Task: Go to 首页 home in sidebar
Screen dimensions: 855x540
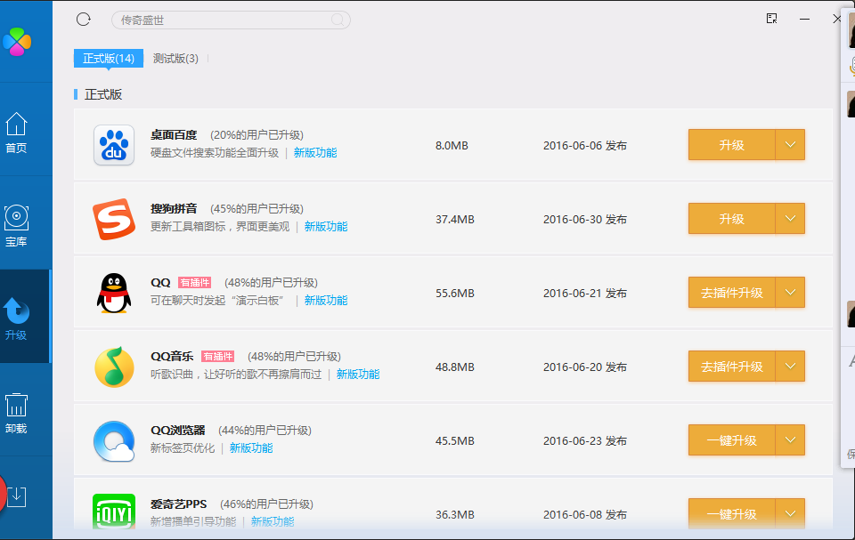Action: coord(16,133)
